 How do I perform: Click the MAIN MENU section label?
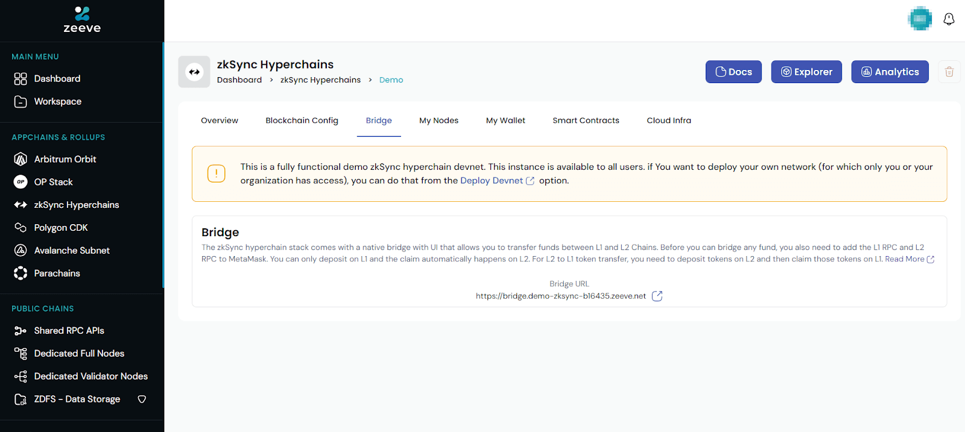35,57
